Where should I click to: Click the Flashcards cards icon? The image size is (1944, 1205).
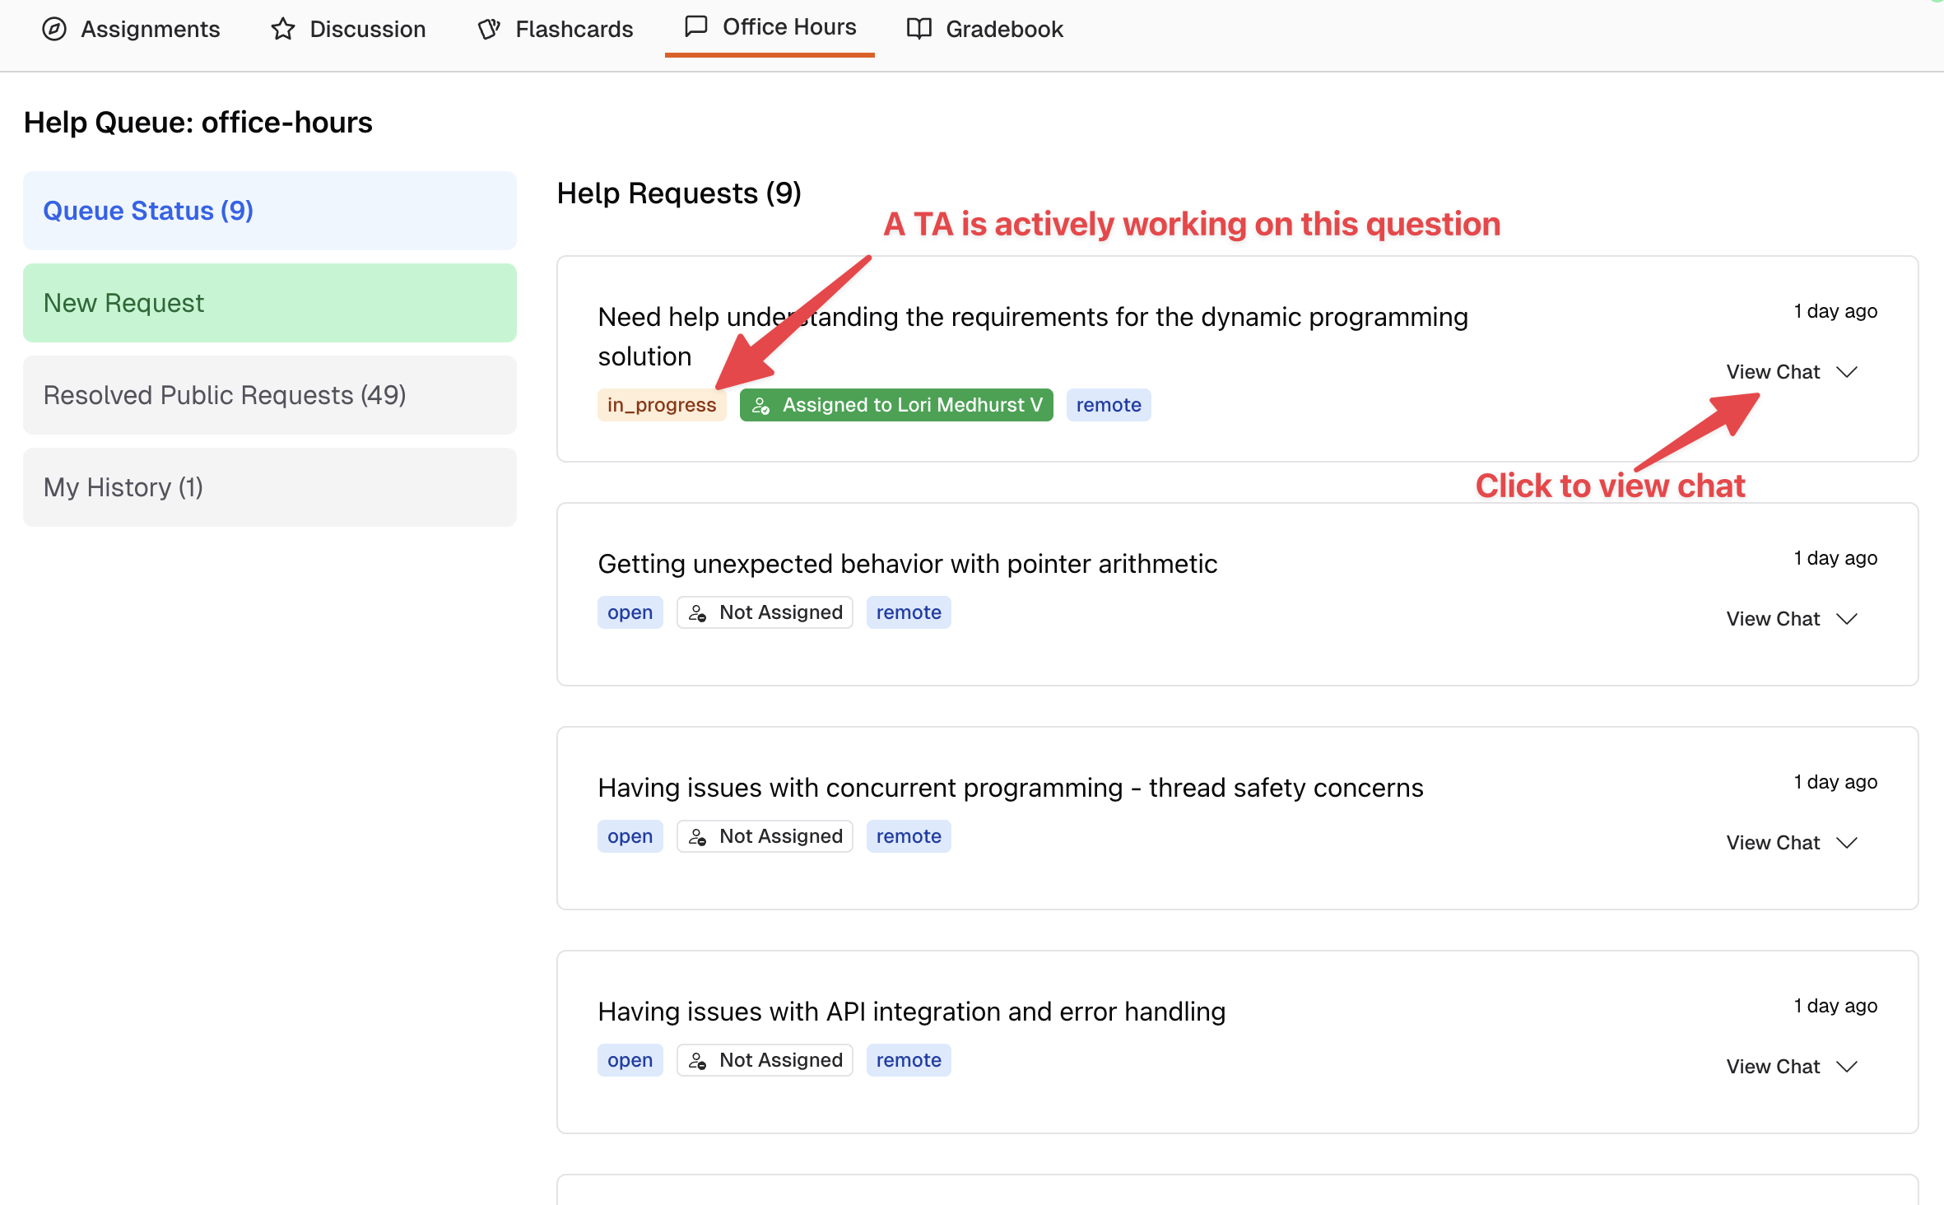pos(489,29)
